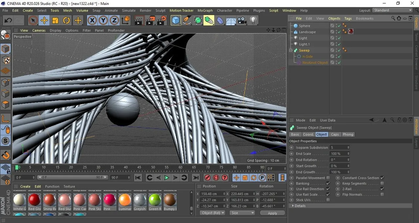Switch to Edges mode
The width and height of the screenshot is (419, 223).
pyautogui.click(x=6, y=93)
